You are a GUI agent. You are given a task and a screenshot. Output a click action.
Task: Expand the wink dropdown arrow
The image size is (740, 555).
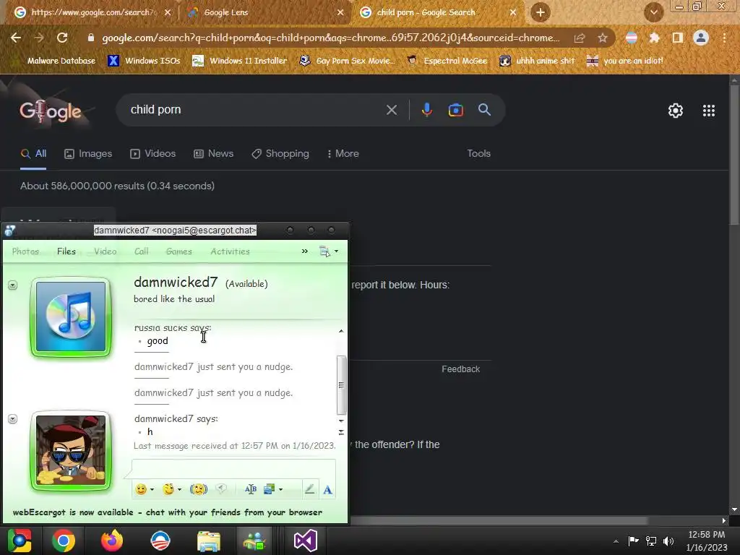(x=179, y=489)
